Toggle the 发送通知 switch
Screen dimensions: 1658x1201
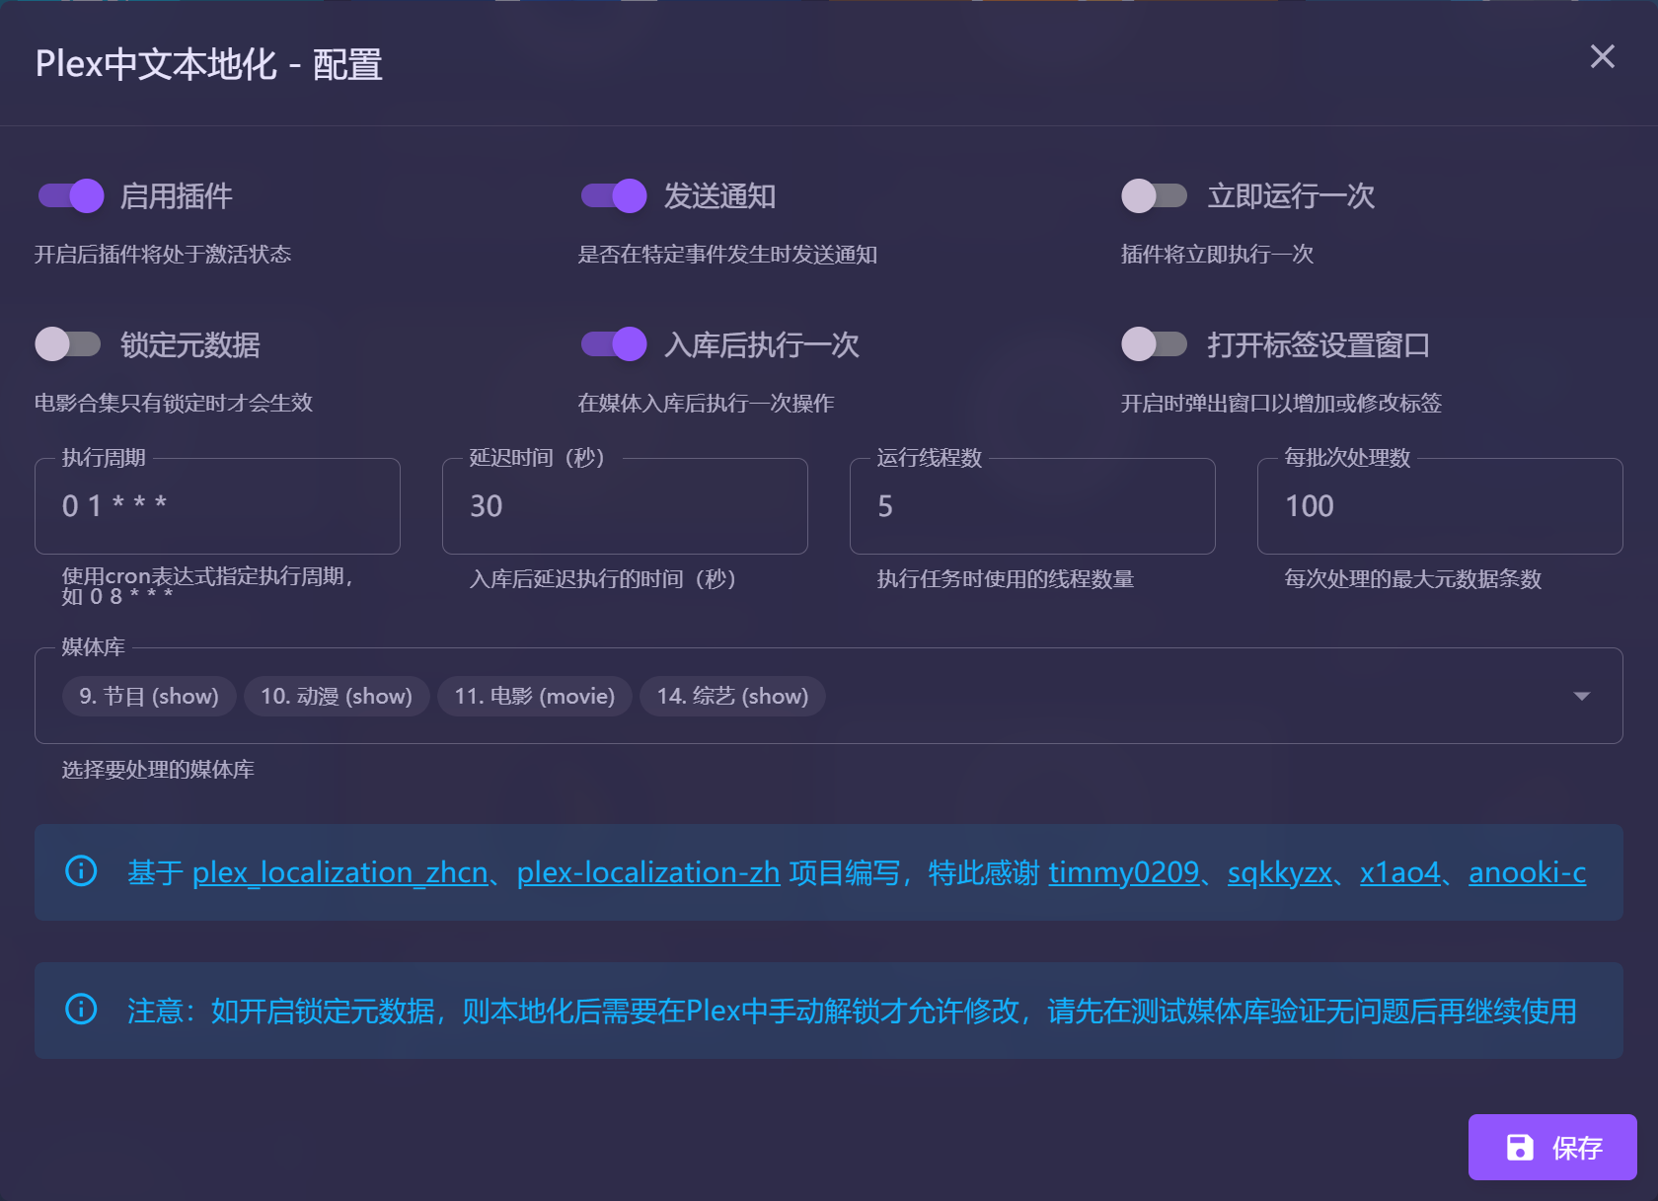coord(614,195)
